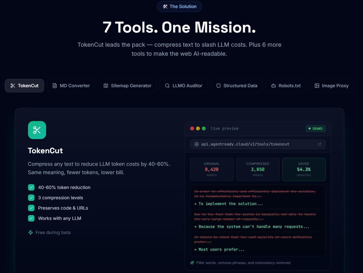363x273 pixels.
Task: Click the globe icon in the API address bar
Action: [x=196, y=144]
